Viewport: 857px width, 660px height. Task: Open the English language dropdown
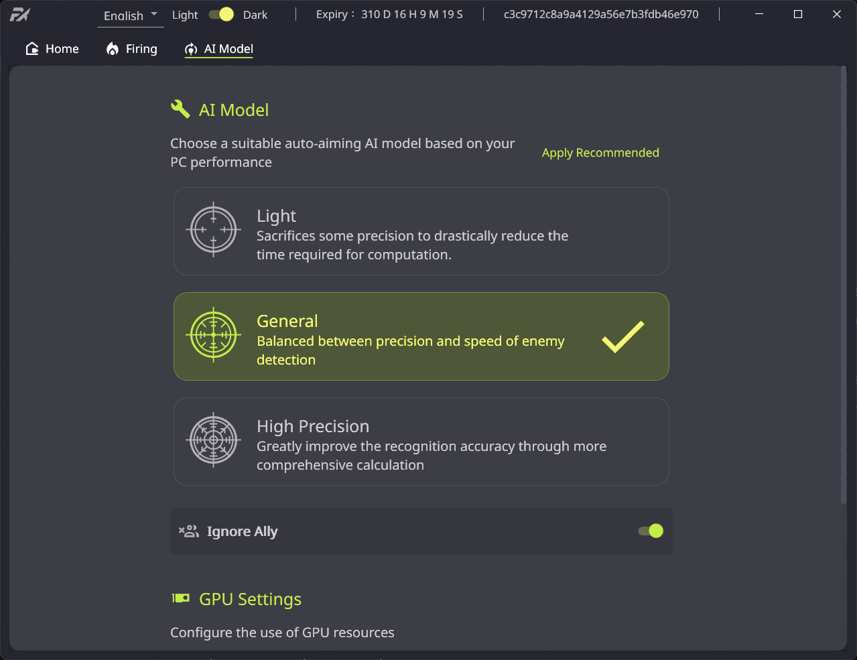click(x=131, y=15)
